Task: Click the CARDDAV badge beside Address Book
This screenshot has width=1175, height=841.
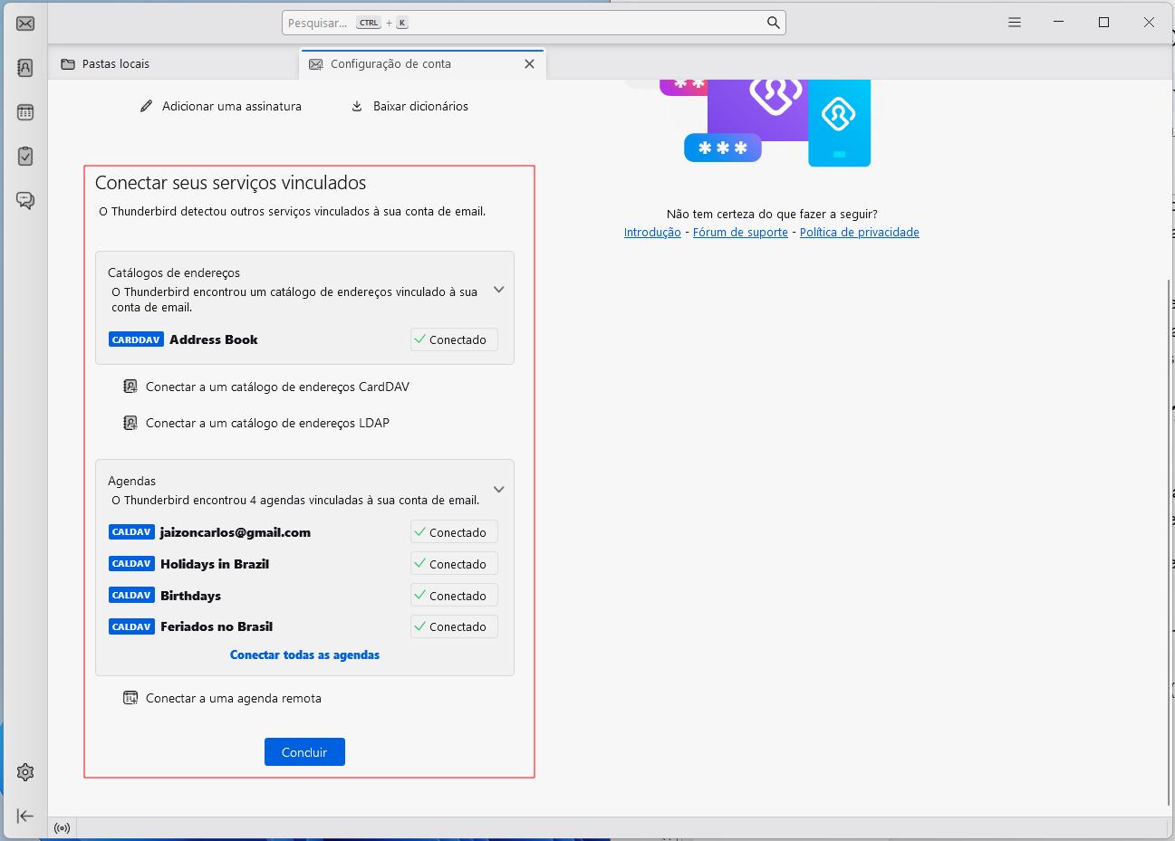Action: tap(136, 339)
